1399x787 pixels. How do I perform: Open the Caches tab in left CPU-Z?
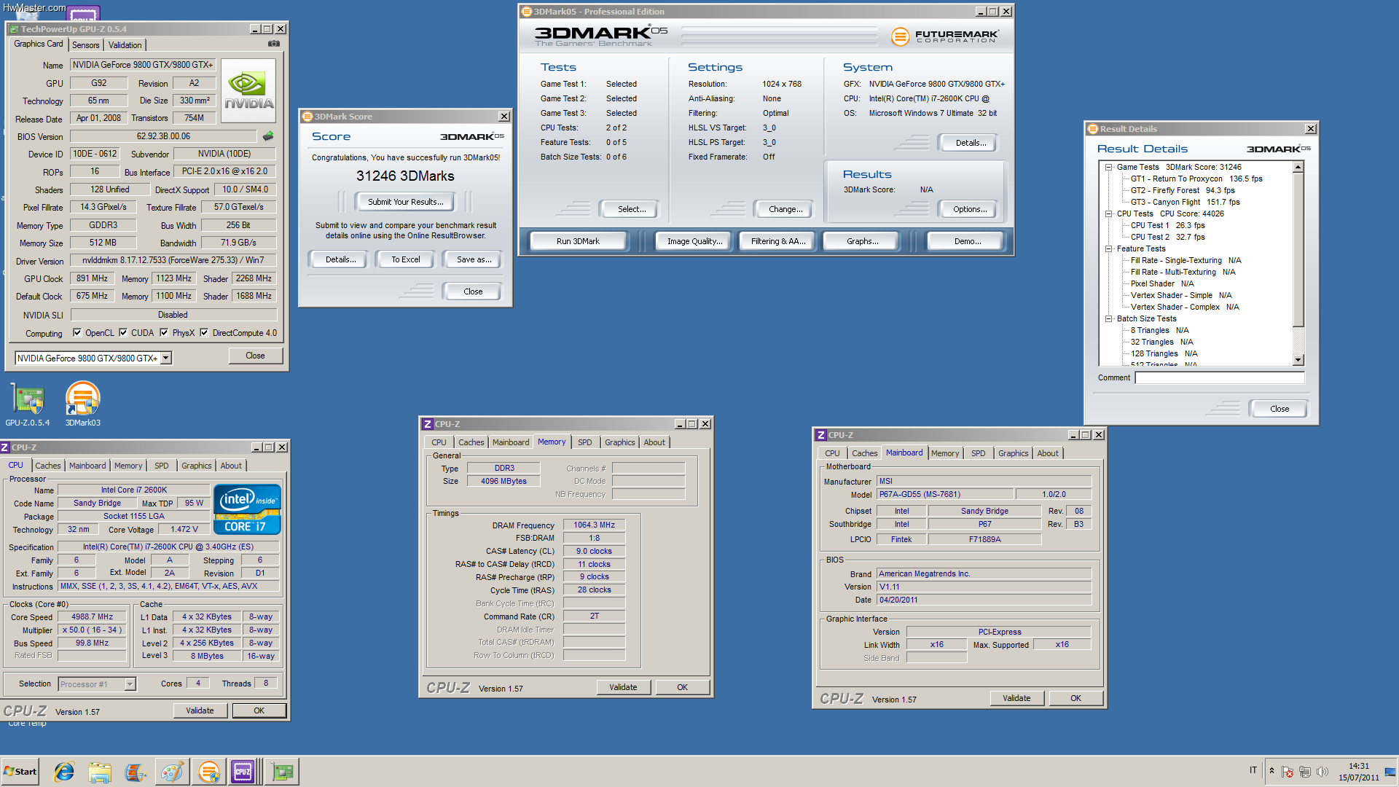[48, 466]
